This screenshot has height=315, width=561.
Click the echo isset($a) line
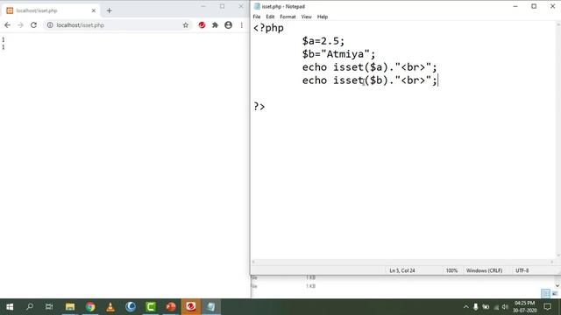coord(370,67)
